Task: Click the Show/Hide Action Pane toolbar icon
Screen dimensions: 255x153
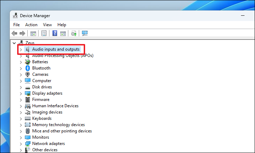Action: tap(63, 34)
